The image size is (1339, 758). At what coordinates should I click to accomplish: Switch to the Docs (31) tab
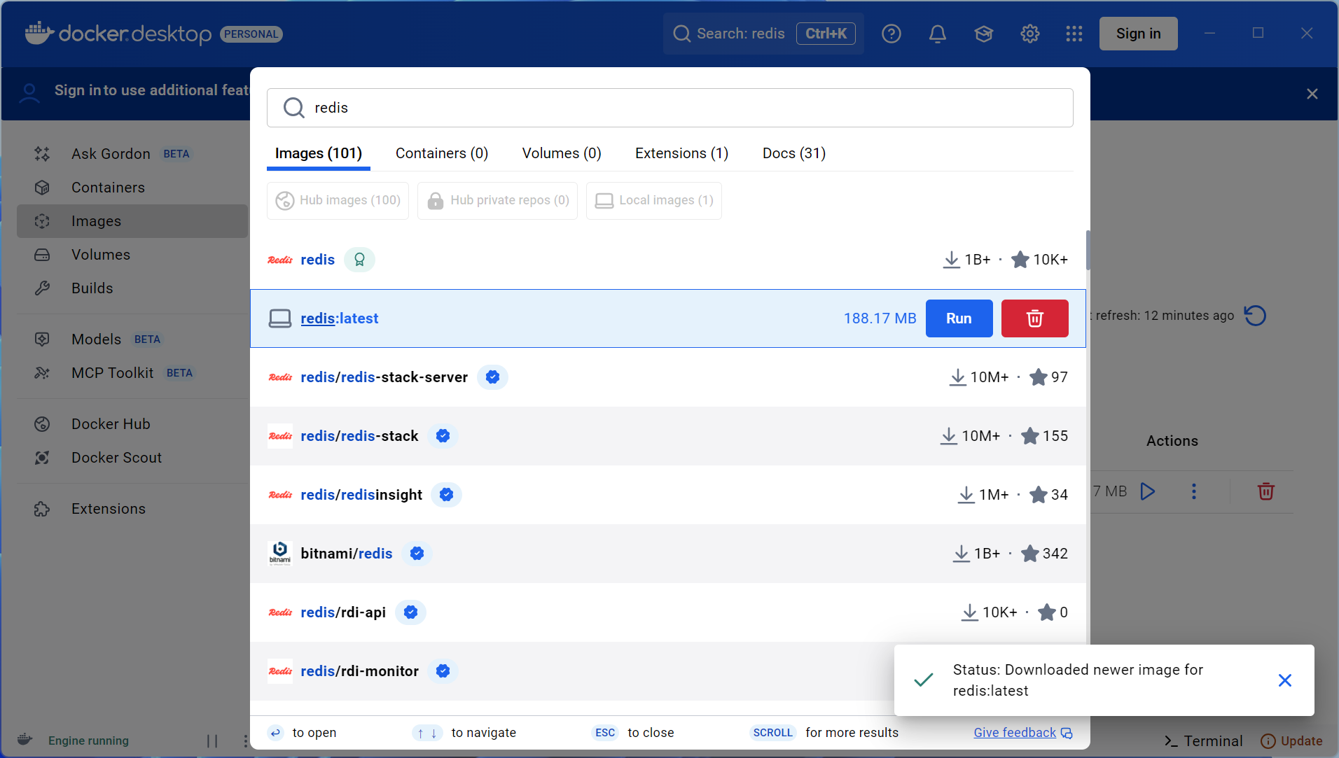coord(794,153)
